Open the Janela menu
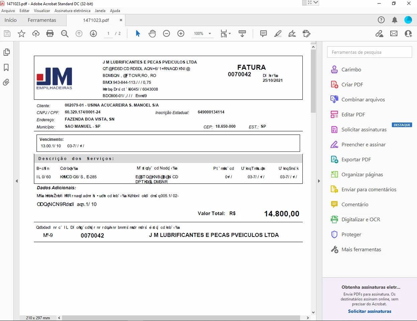Screen dimensions: 417x321 point(100,11)
